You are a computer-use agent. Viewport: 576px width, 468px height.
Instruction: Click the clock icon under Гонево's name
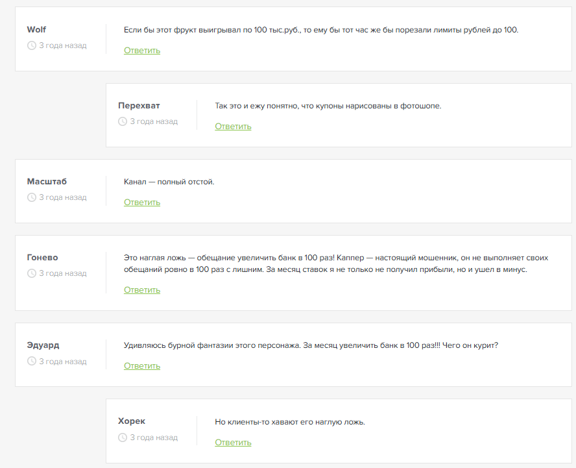[x=32, y=273]
